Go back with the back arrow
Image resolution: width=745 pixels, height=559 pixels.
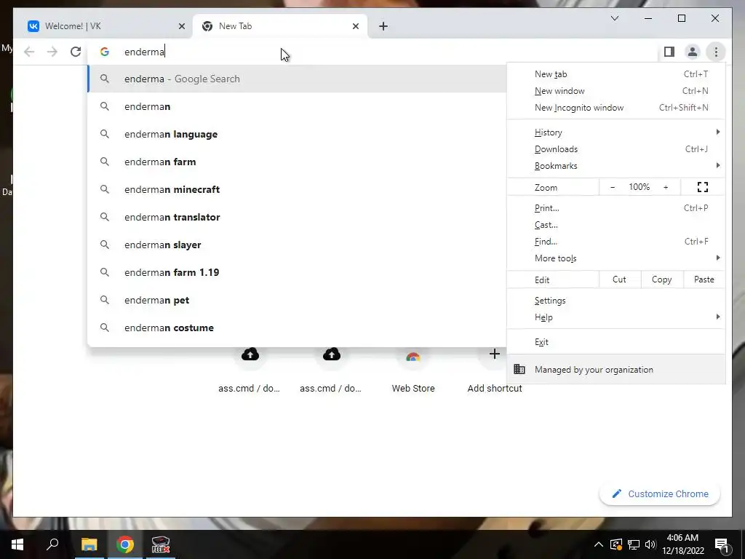coord(29,52)
